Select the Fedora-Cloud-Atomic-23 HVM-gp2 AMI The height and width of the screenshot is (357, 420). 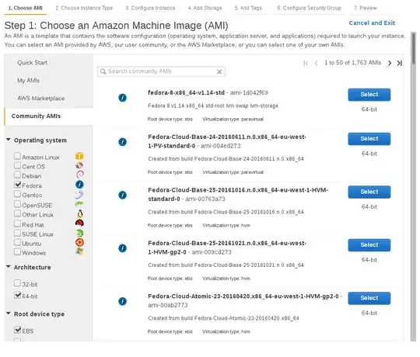click(x=369, y=298)
